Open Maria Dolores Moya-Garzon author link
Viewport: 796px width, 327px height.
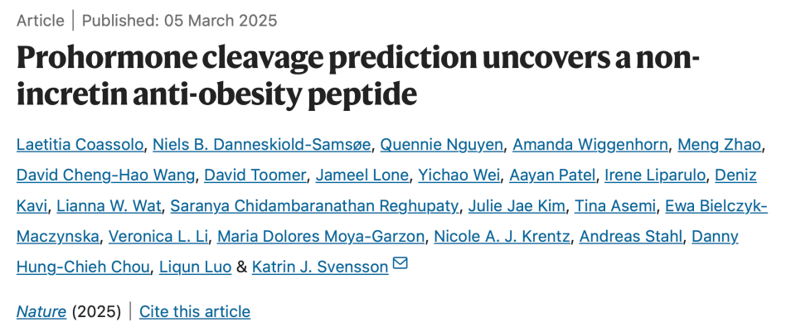tap(321, 236)
